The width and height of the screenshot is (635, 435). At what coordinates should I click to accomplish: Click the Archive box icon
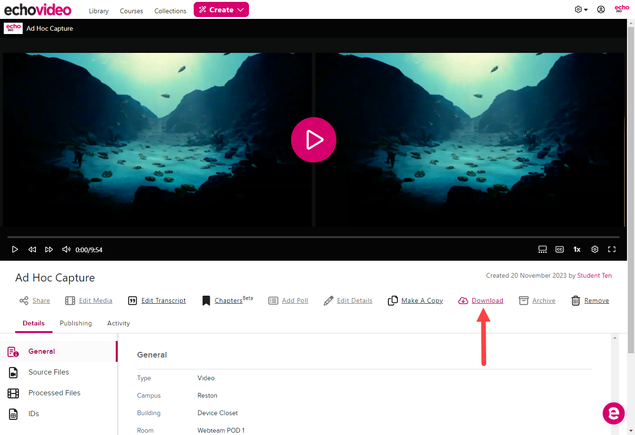[523, 300]
